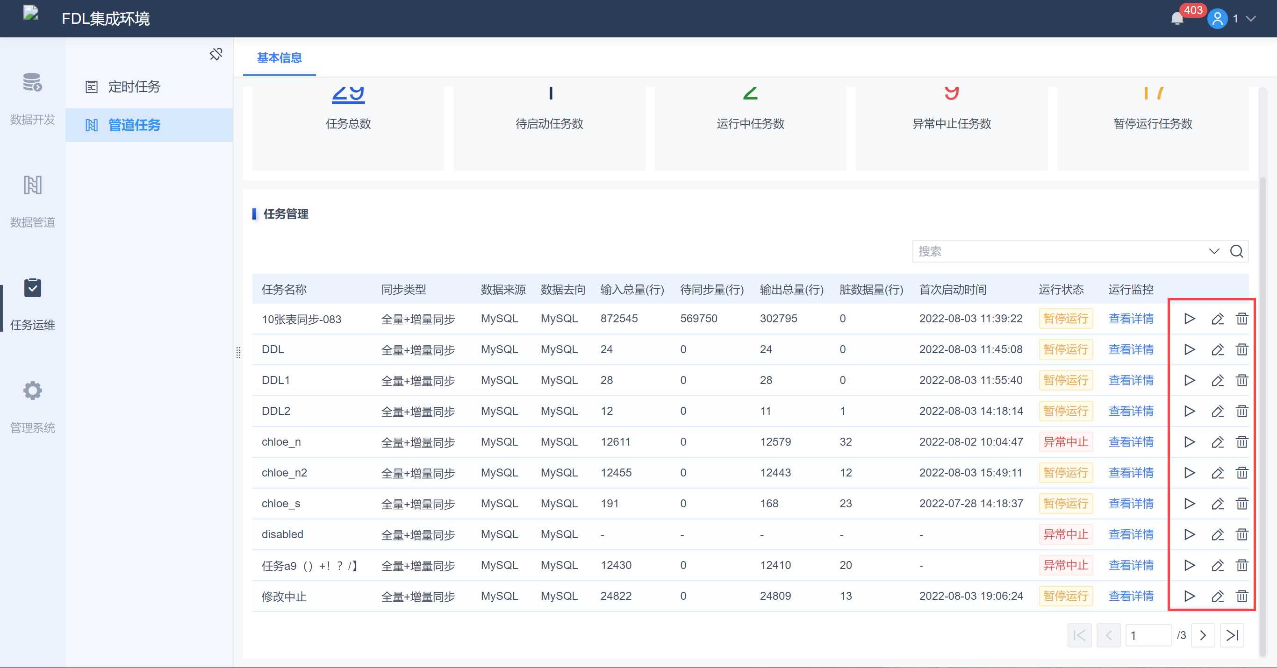
Task: Click the pin icon in side panel
Action: click(x=215, y=54)
